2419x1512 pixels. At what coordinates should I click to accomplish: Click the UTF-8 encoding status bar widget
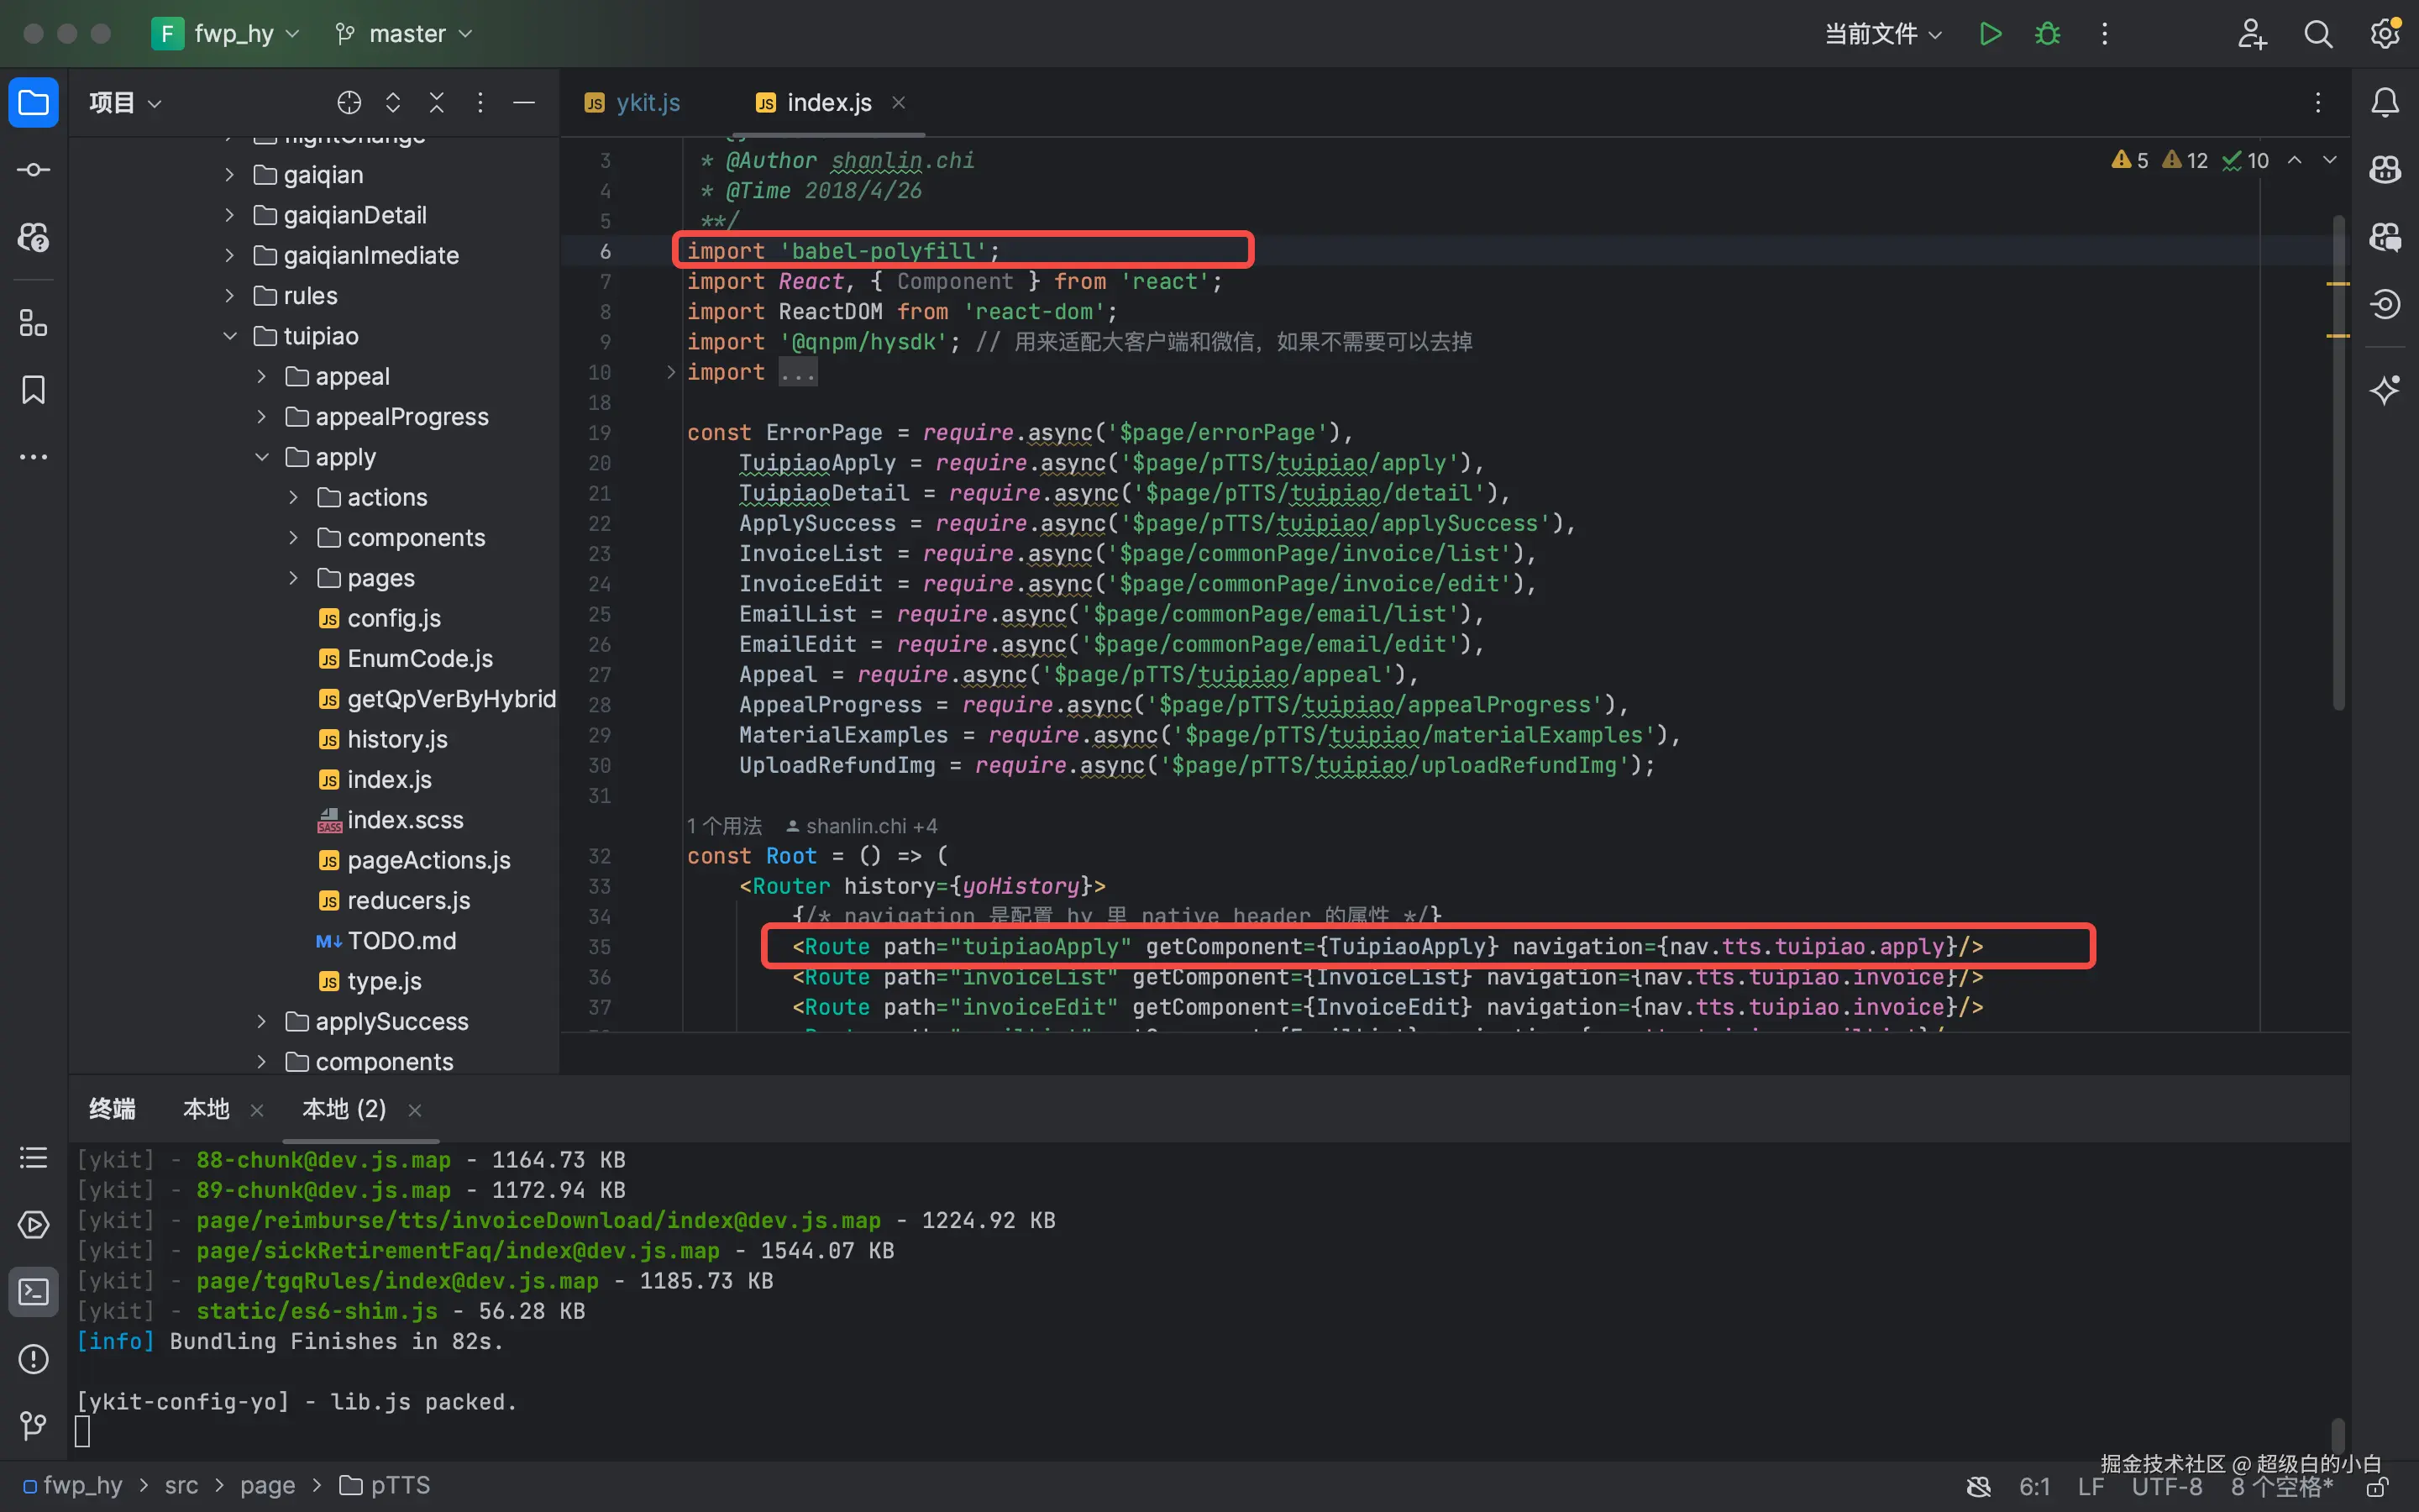point(2166,1487)
